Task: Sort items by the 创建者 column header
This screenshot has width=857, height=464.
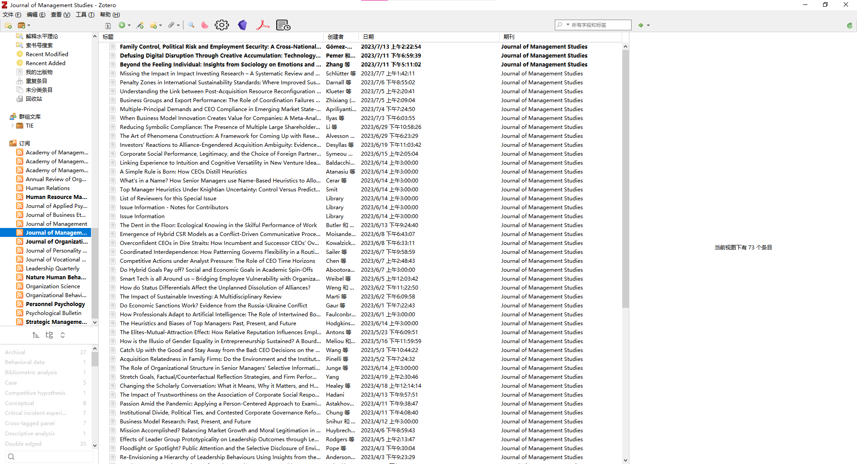Action: [x=341, y=37]
